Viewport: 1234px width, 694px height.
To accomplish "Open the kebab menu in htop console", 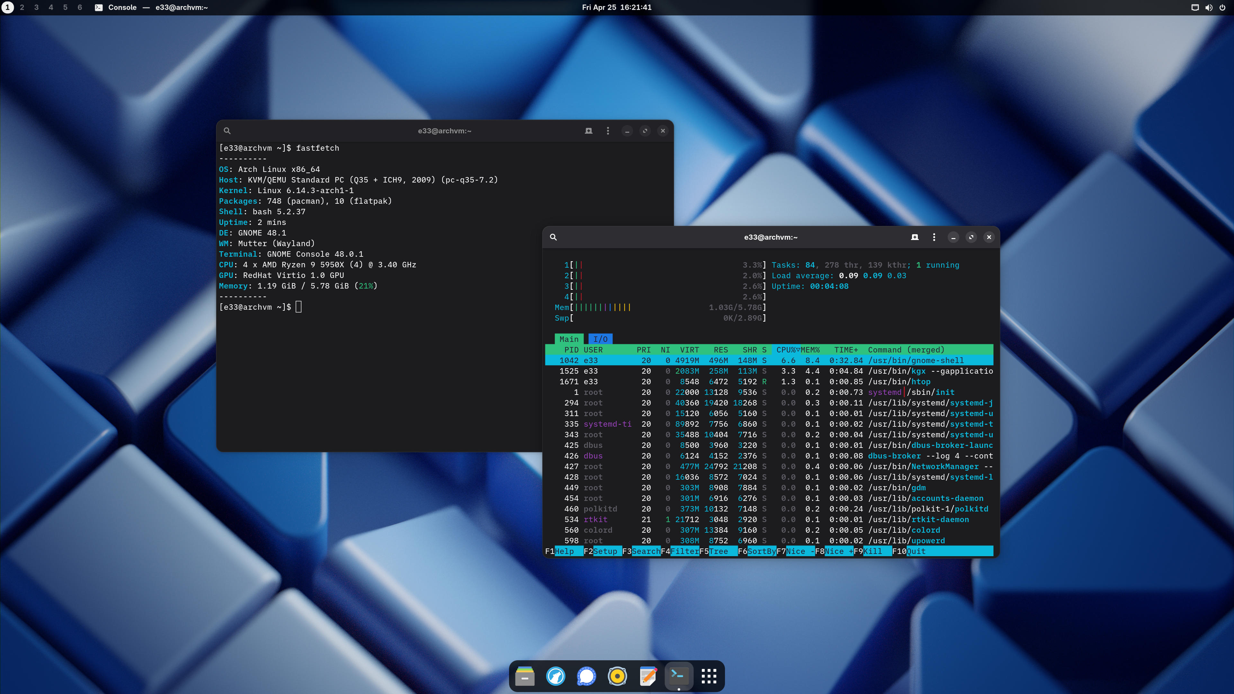I will [934, 237].
